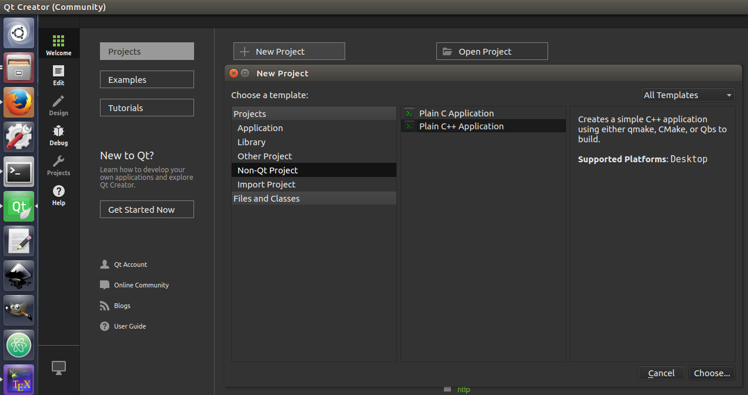Screen dimensions: 748x395
Task: Open Firefox from the launcher
Action: coord(19,102)
